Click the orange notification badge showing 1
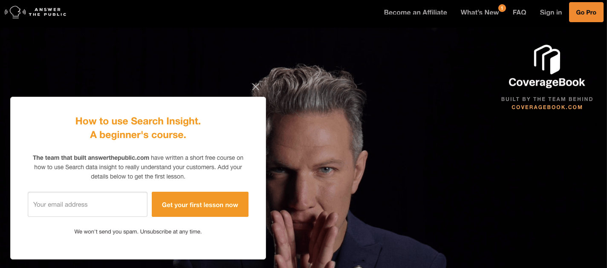The image size is (607, 268). pyautogui.click(x=502, y=8)
